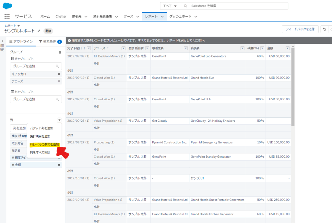Image resolution: width=332 pixels, height=223 pixels.
Task: Open the App Launcher grid icon
Action: (7, 16)
